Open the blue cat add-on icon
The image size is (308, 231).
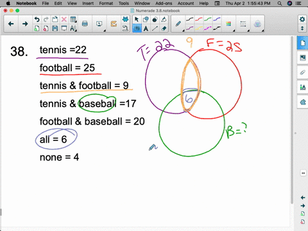[x=125, y=19]
